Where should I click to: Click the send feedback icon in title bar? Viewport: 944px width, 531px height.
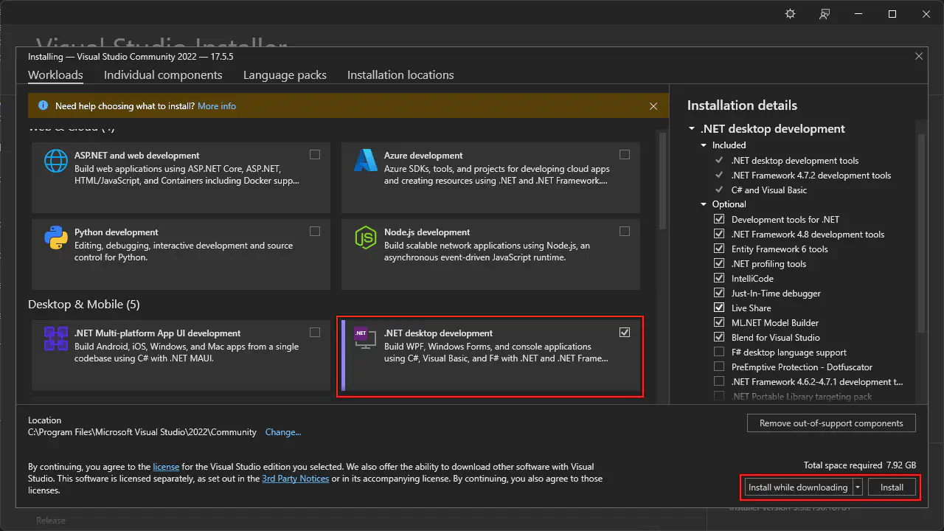click(x=825, y=14)
